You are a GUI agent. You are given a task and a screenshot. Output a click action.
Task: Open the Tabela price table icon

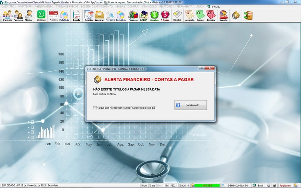[76, 15]
